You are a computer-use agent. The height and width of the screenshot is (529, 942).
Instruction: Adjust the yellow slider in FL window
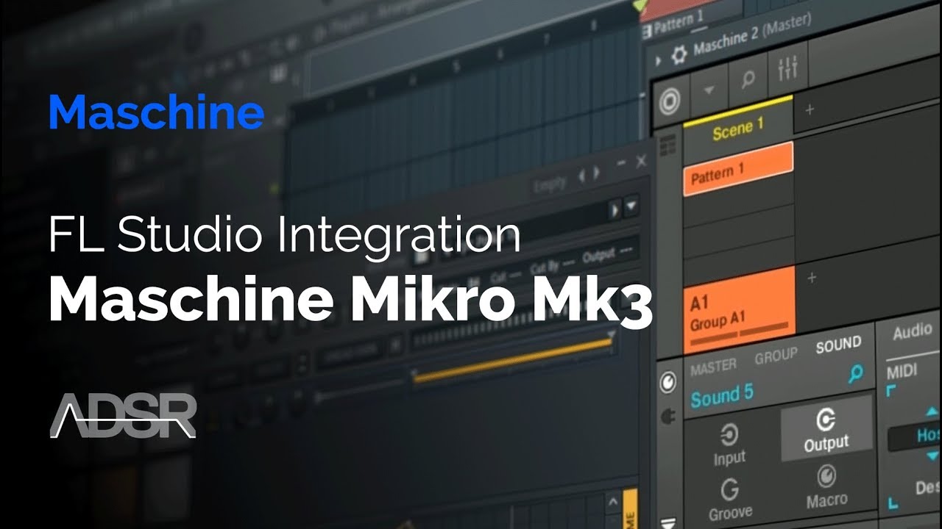pyautogui.click(x=511, y=357)
